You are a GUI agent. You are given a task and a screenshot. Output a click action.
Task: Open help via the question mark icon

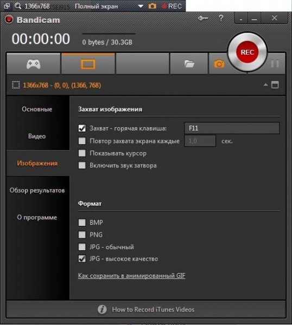tap(221, 18)
